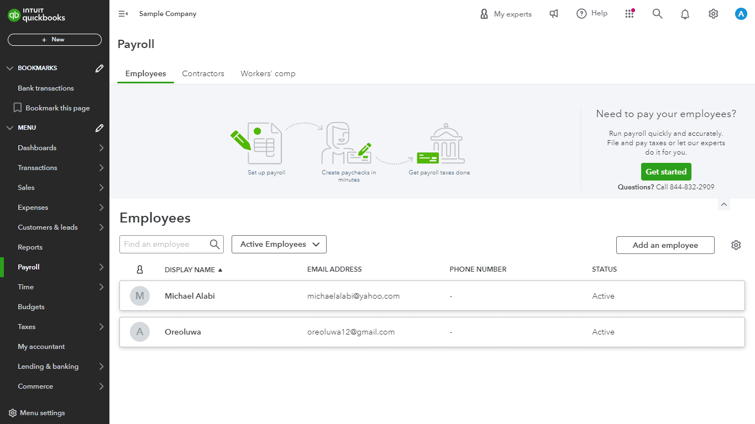Click the Find an employee field
Image resolution: width=755 pixels, height=424 pixels.
tap(164, 245)
